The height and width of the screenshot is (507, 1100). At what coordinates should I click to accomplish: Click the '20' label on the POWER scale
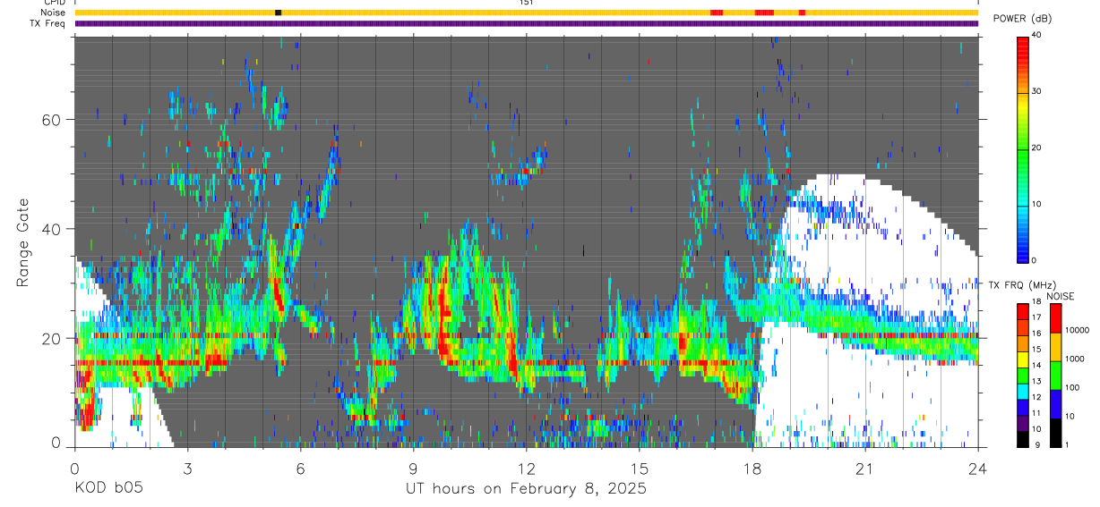click(x=1036, y=148)
